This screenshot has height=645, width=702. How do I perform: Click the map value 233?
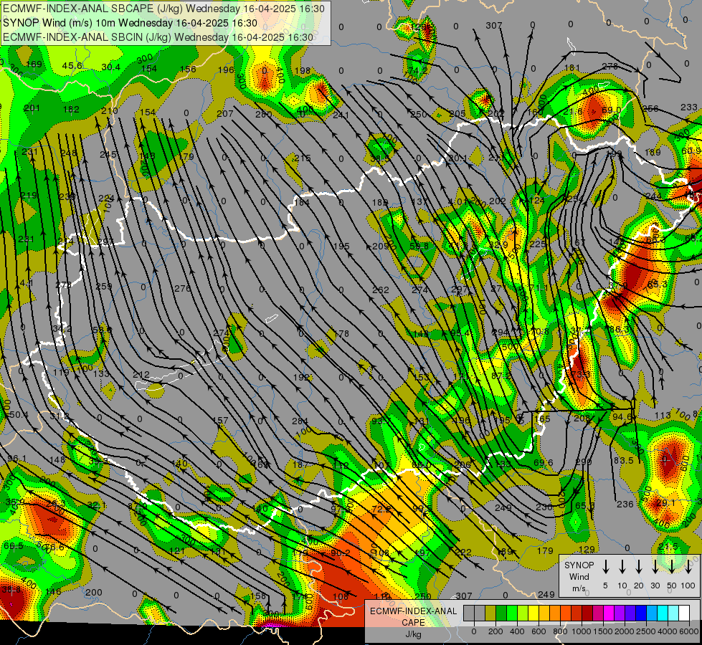coord(688,107)
